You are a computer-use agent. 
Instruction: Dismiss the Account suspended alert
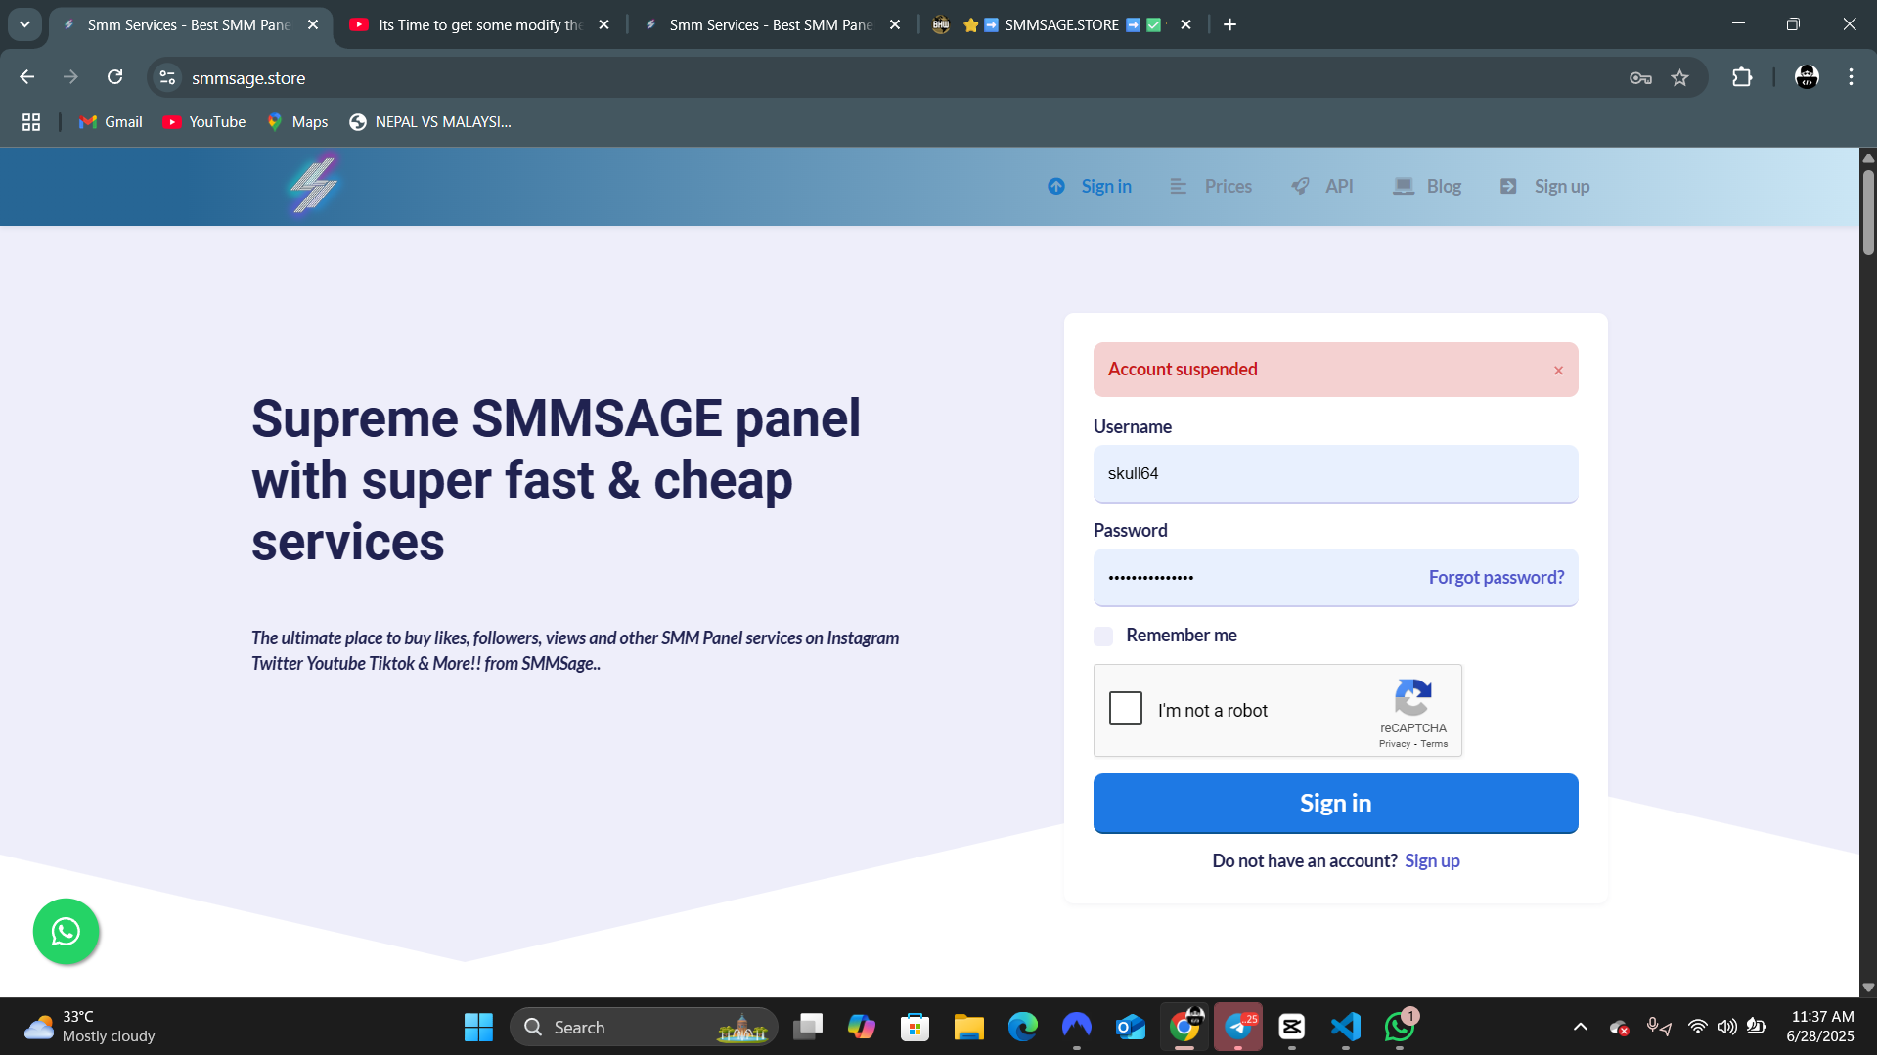1558,371
